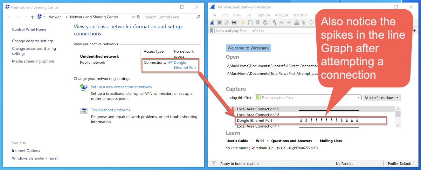The image size is (421, 170).
Task: Expand the address bar path dropdown arrow
Action: [x=133, y=17]
